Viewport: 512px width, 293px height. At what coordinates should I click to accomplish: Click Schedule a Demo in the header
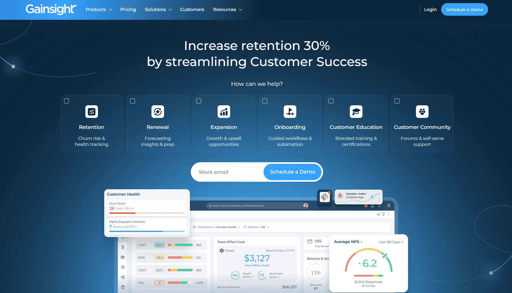(464, 9)
